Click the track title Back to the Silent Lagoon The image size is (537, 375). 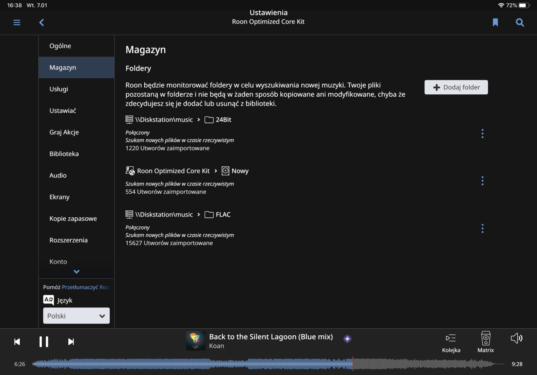point(271,337)
